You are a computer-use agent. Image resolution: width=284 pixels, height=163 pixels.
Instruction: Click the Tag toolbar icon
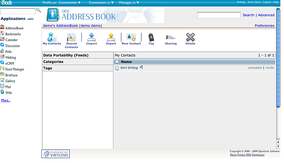(151, 37)
